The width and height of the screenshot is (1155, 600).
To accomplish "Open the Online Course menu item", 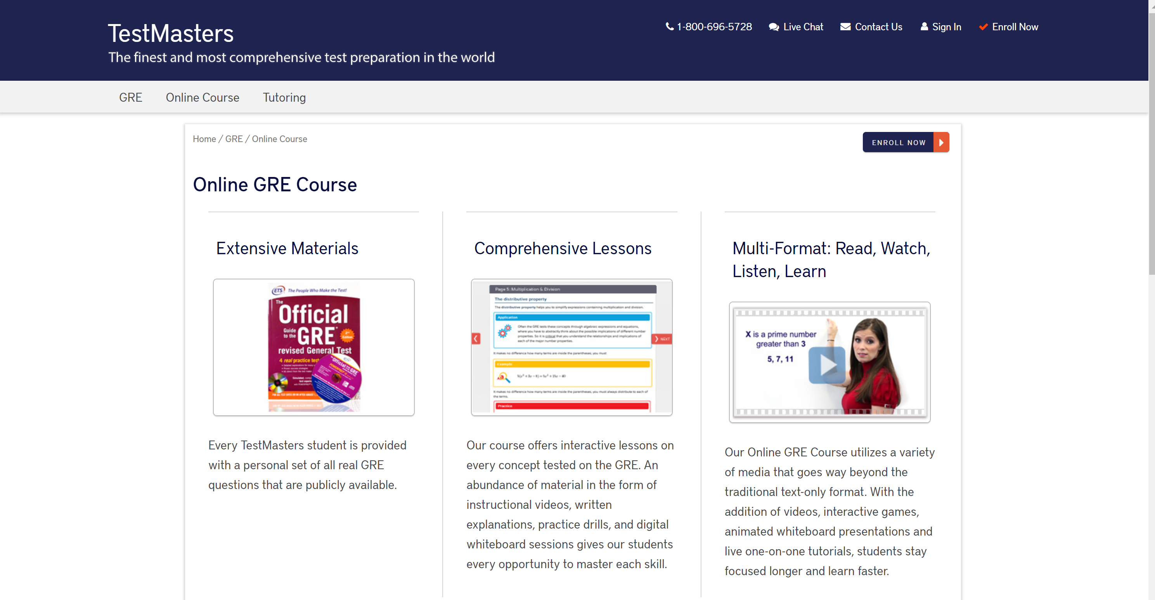I will tap(202, 97).
